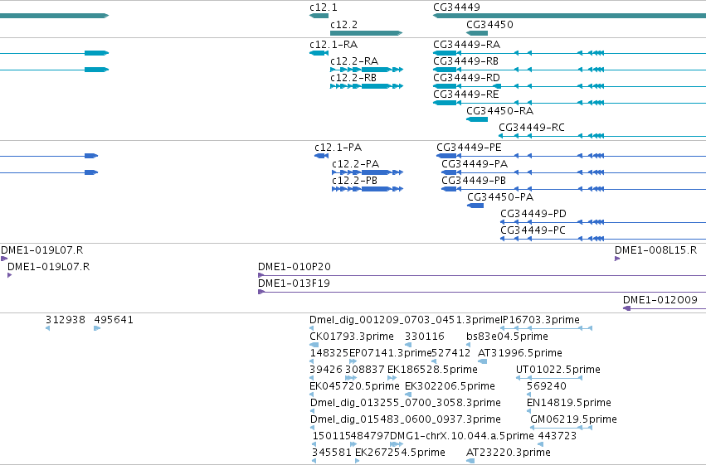
Task: Open the IP16703.3prime EST label
Action: [540, 321]
